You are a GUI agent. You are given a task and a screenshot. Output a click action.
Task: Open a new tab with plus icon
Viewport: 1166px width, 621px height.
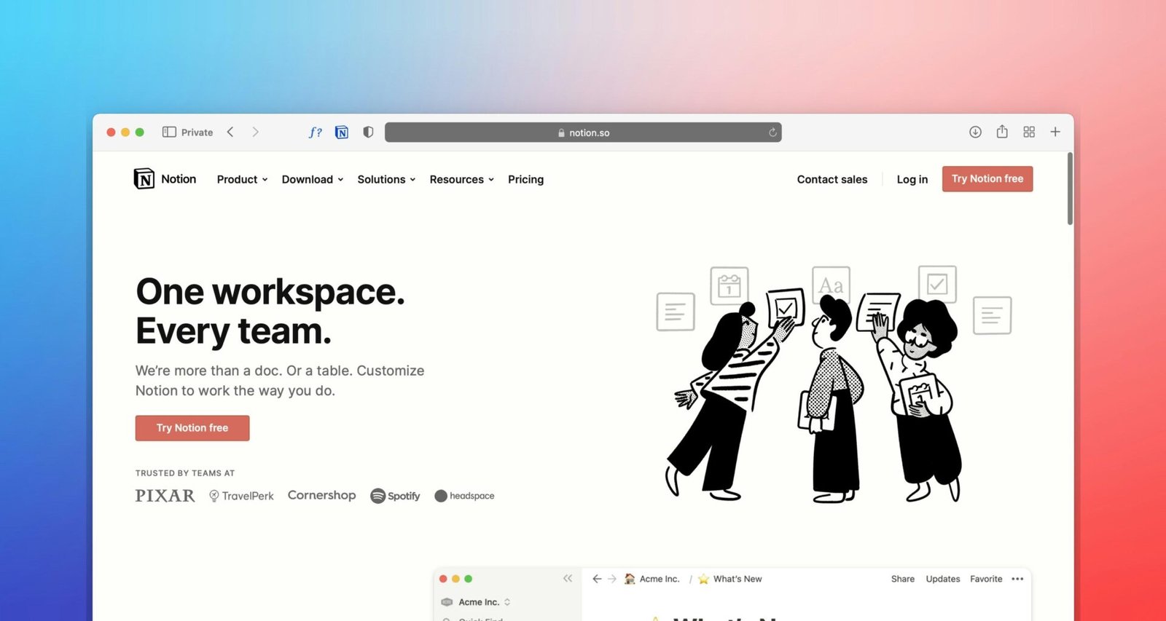pyautogui.click(x=1055, y=132)
